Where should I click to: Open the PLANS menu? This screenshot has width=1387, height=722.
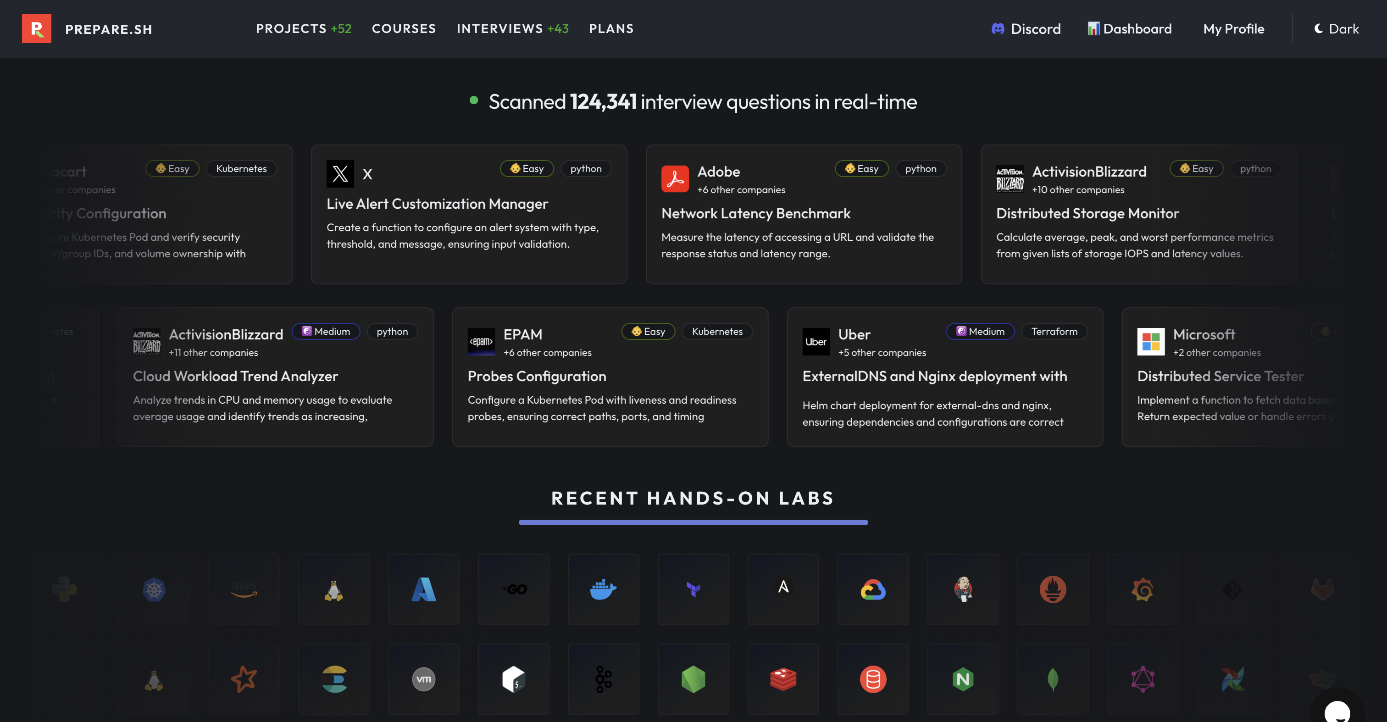tap(611, 28)
